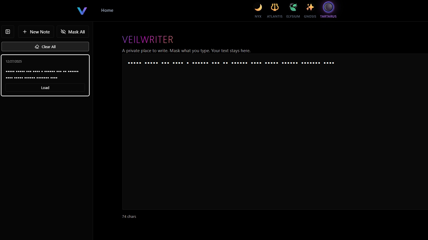The height and width of the screenshot is (240, 428).
Task: Load the 12/27/2025 saved note
Action: [45, 87]
